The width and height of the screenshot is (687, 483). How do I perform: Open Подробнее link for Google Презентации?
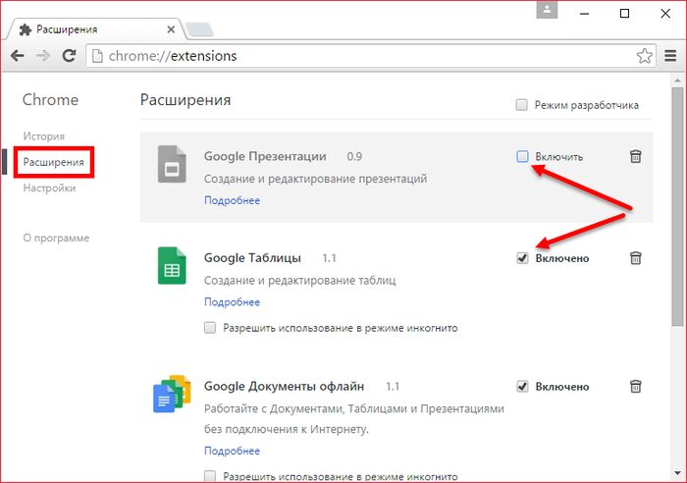tap(233, 200)
